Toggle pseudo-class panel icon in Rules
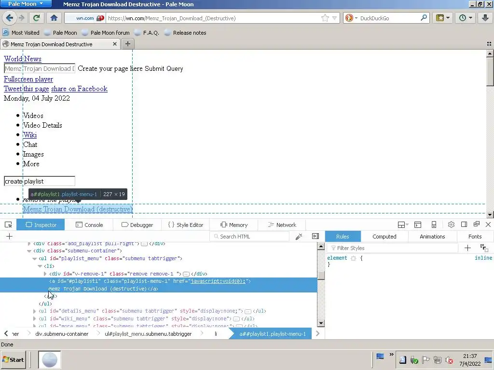This screenshot has width=494, height=370. tap(484, 248)
